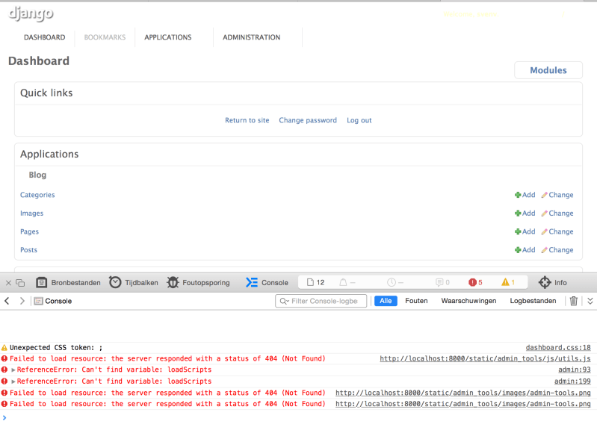The width and height of the screenshot is (597, 427).
Task: Toggle the collapse chevron beside the trash icon
Action: click(590, 301)
